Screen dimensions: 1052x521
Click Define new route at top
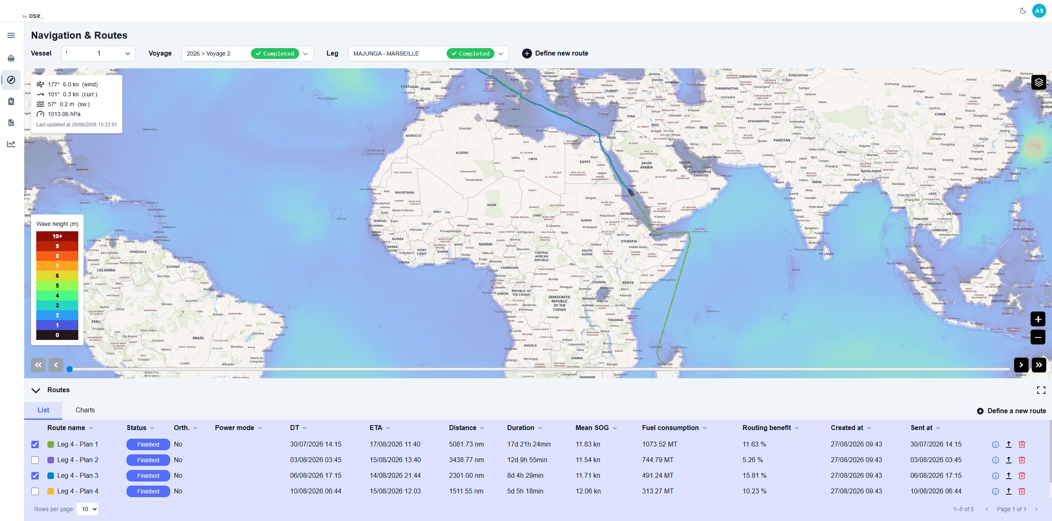pos(555,53)
